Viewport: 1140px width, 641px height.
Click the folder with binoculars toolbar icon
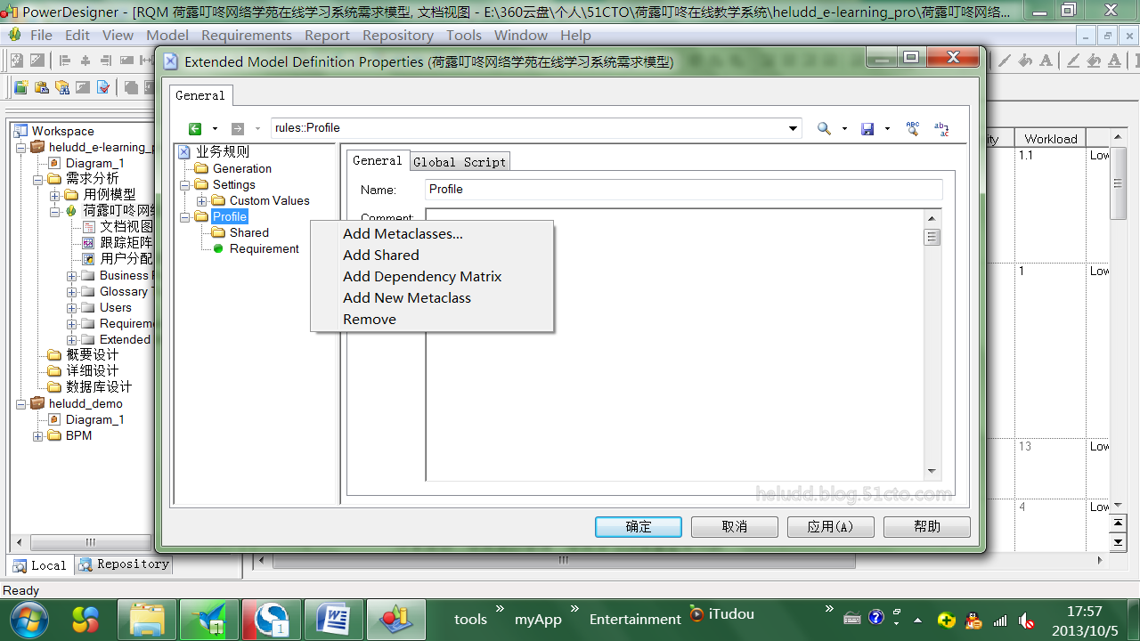tap(61, 86)
